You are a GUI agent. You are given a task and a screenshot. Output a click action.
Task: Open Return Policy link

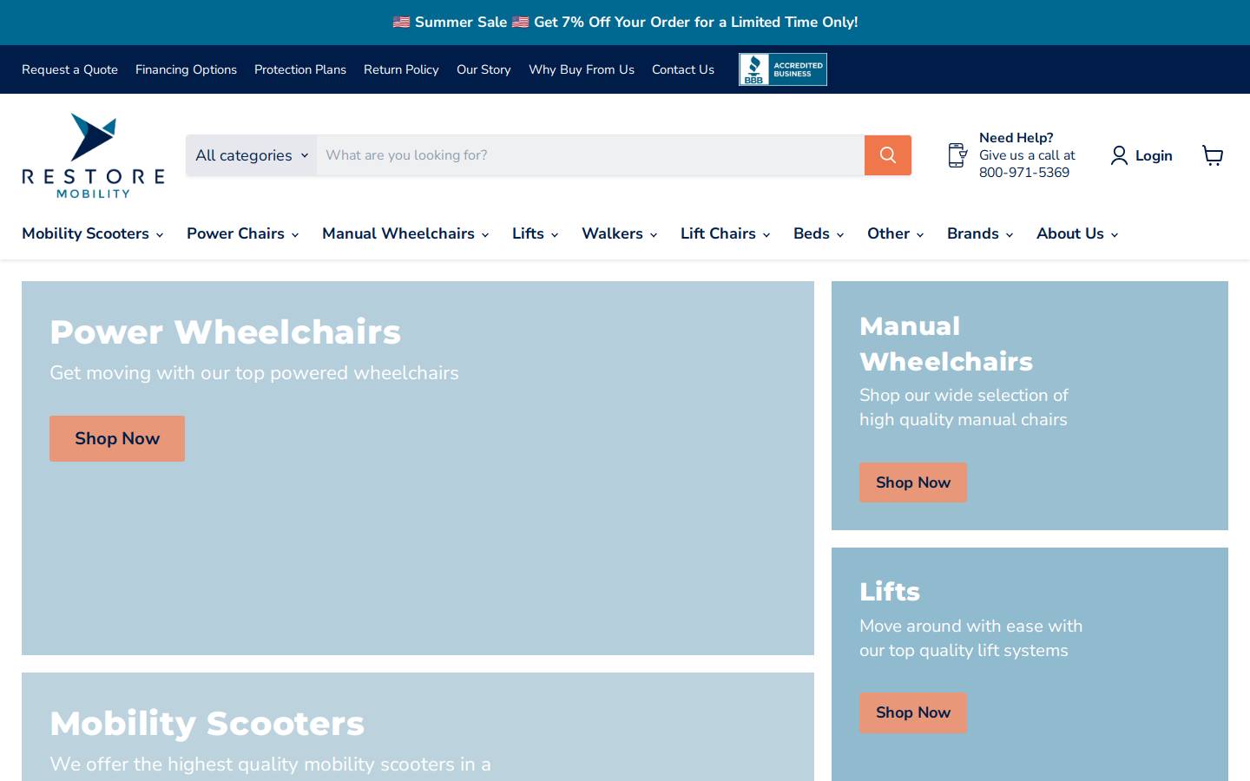tap(401, 69)
